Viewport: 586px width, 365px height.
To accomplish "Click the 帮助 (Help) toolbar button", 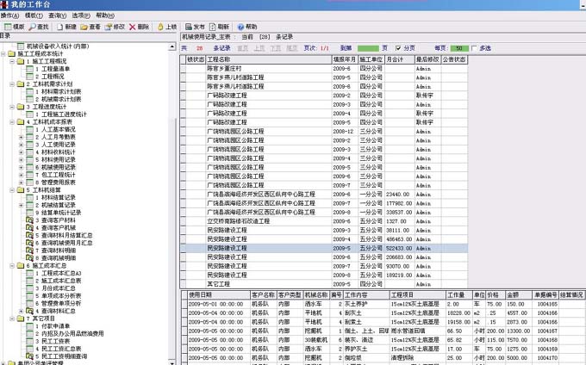I will click(x=246, y=27).
